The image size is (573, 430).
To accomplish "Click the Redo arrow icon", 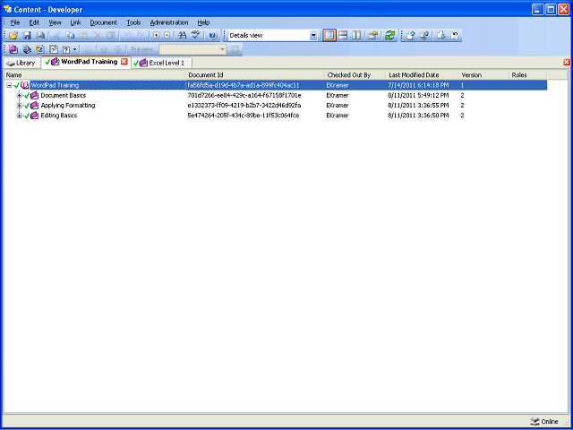I will [141, 36].
